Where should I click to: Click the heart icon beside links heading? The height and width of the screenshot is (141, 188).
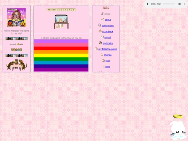(x=103, y=14)
